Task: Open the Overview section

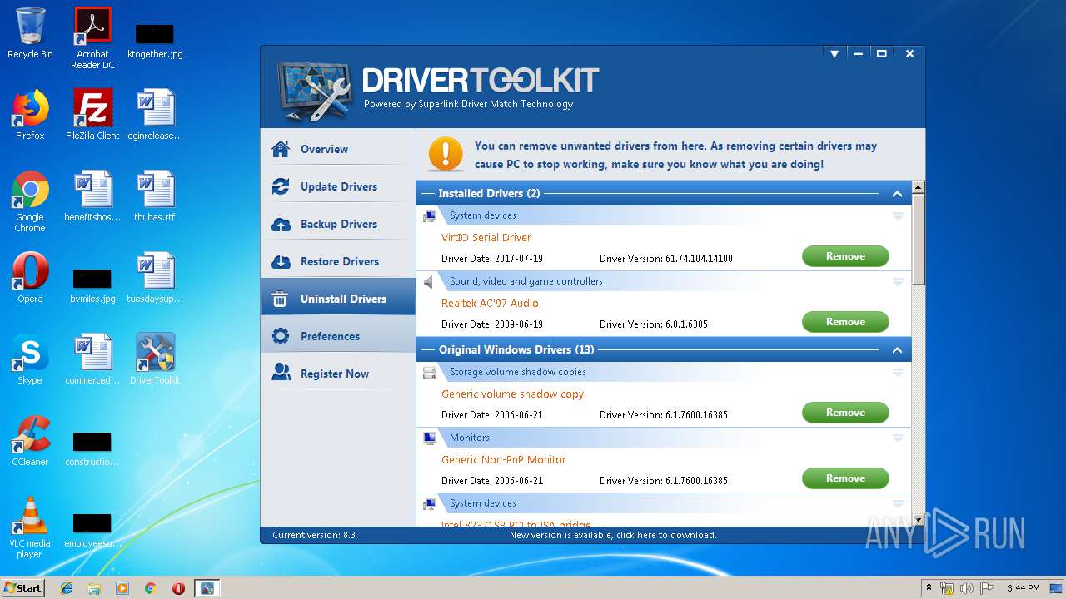Action: click(x=337, y=149)
